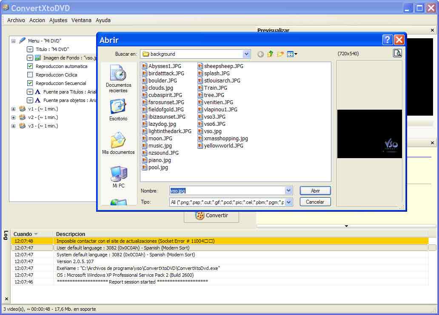Select file moon.JPG in the list
The image size is (439, 315).
click(157, 139)
